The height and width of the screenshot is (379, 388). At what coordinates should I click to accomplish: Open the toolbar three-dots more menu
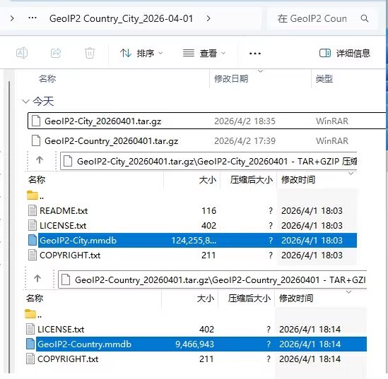coord(255,54)
